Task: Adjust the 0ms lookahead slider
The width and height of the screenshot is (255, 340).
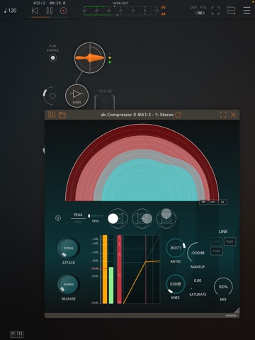Action: pyautogui.click(x=96, y=216)
